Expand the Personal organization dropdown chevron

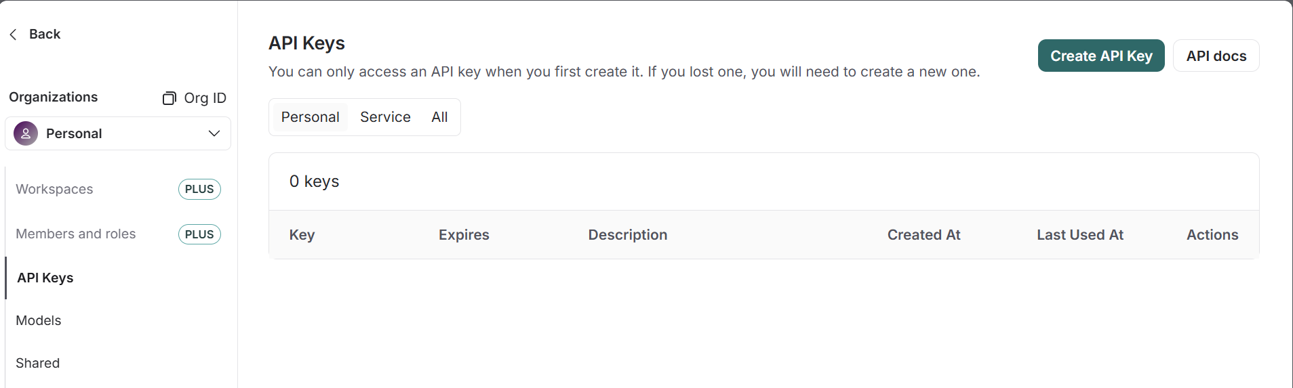point(214,133)
